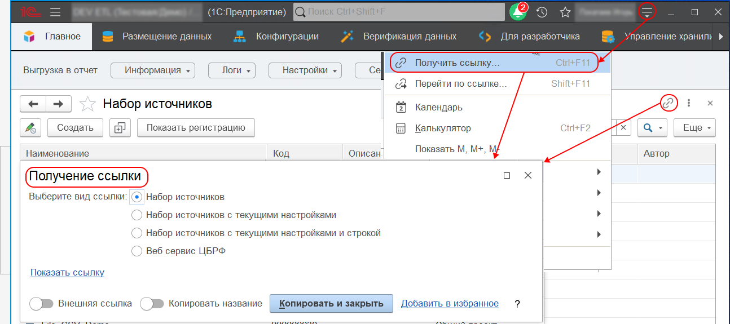Select the Набор источников radio option
Image resolution: width=730 pixels, height=324 pixels.
click(x=136, y=197)
